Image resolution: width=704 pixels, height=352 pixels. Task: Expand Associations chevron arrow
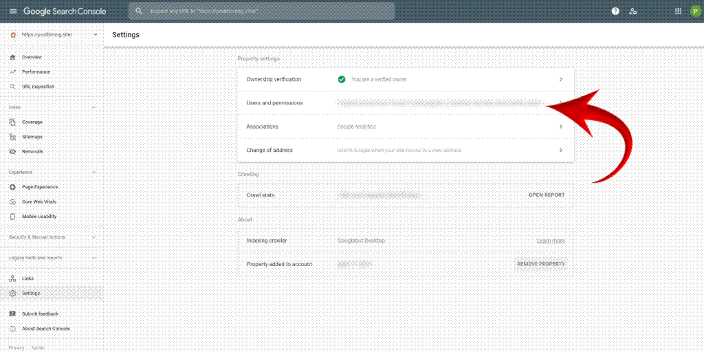[x=561, y=126]
